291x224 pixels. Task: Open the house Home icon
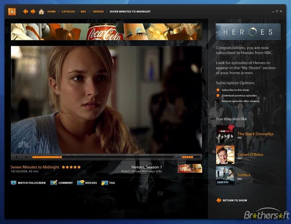[41, 12]
